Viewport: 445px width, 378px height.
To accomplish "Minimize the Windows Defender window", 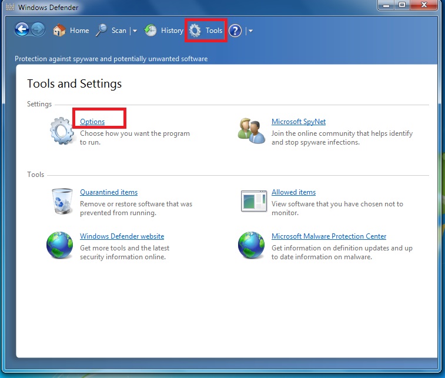I will [x=386, y=5].
